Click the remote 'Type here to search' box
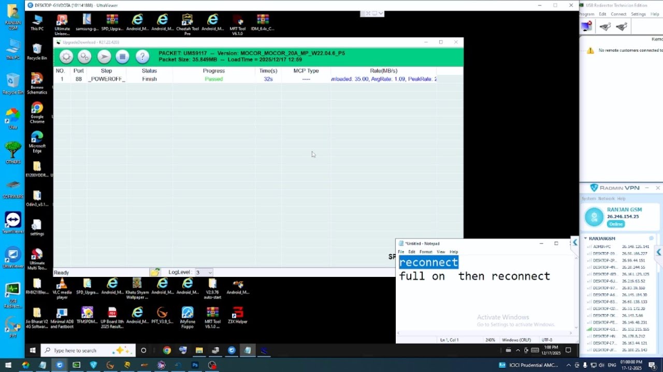 [x=88, y=350]
